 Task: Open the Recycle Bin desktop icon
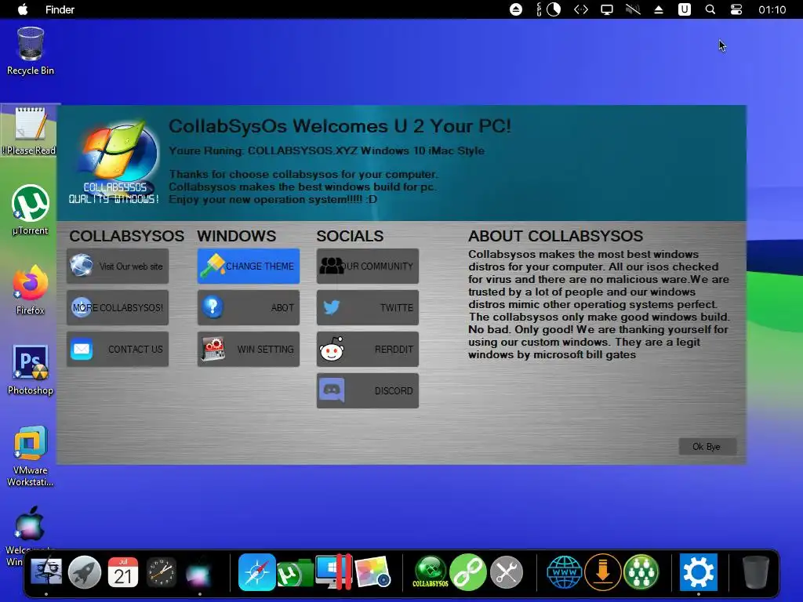point(31,51)
